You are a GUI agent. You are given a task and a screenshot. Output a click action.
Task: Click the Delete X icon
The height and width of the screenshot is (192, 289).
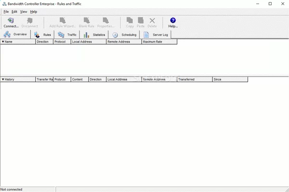(x=152, y=20)
